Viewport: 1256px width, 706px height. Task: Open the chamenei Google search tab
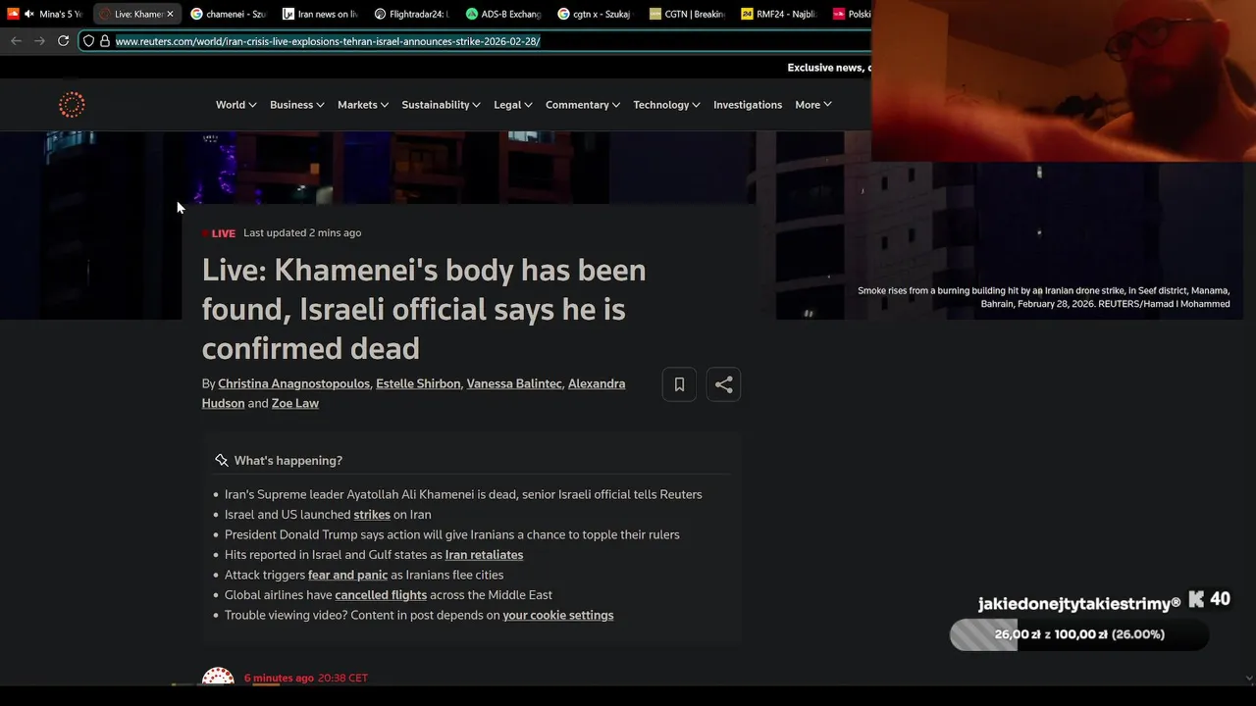pos(228,14)
